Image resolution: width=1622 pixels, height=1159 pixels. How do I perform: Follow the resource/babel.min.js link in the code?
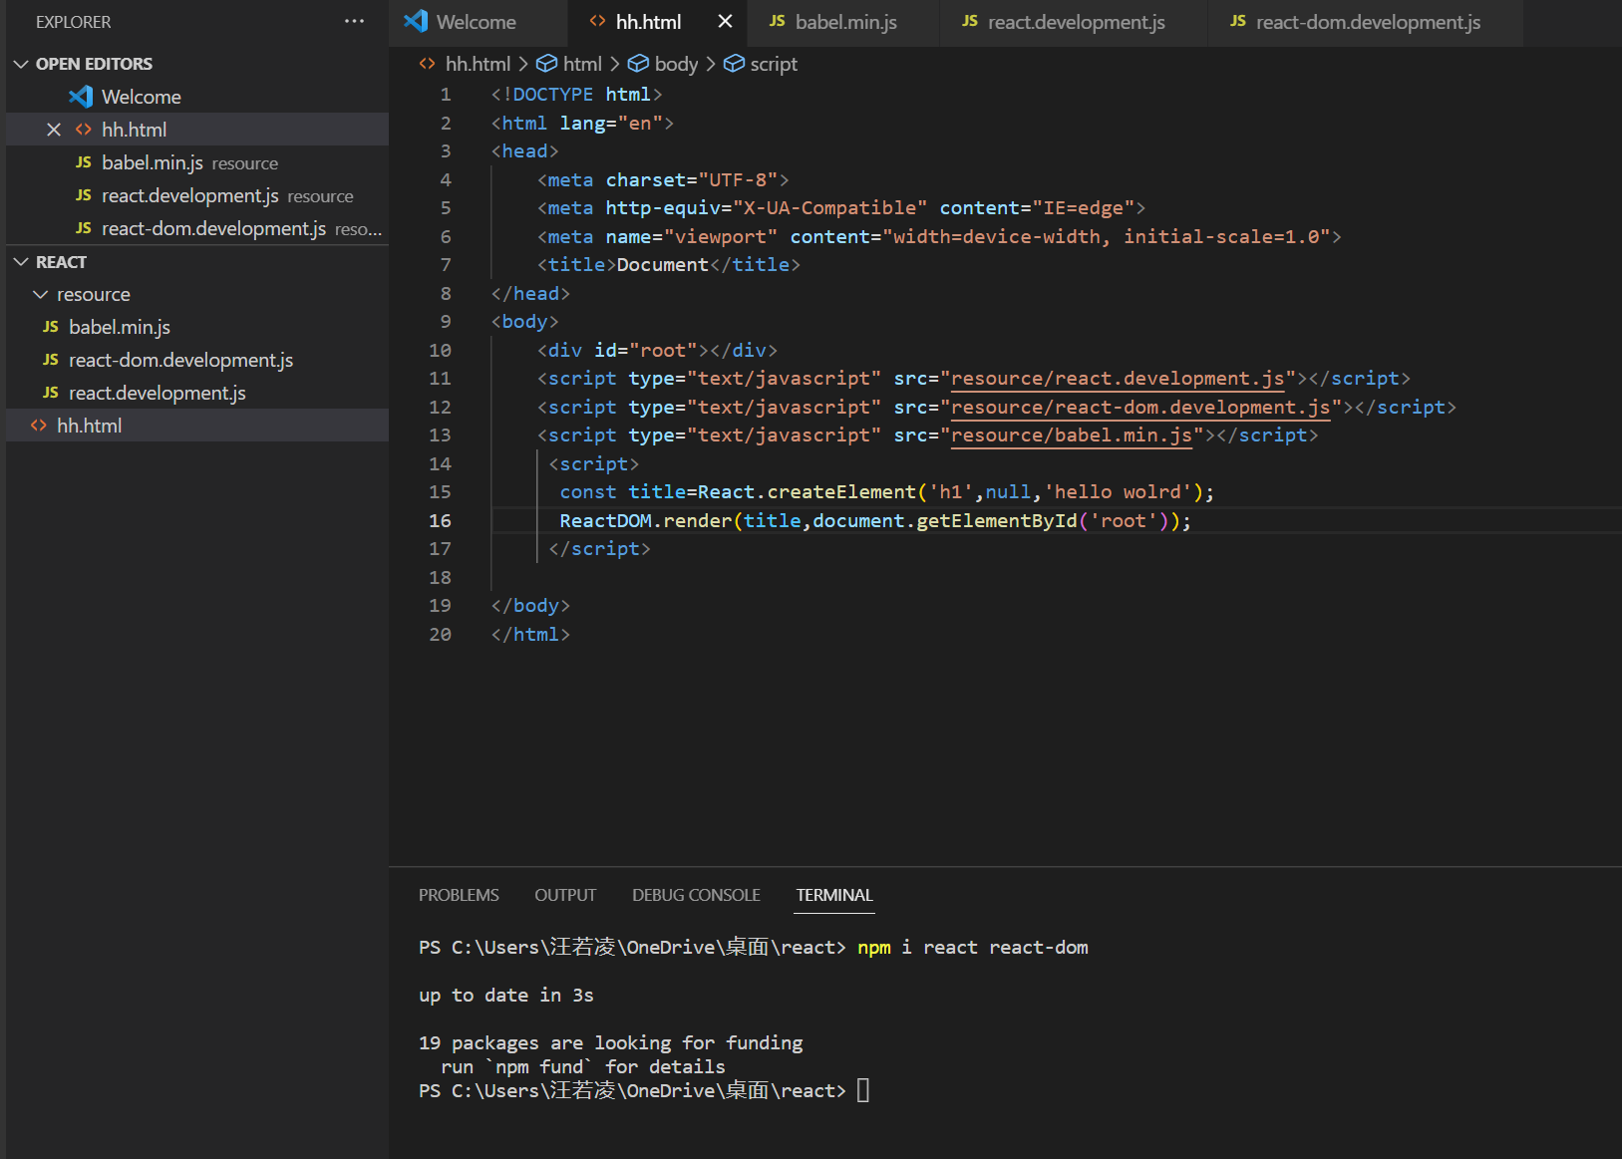coord(1071,435)
